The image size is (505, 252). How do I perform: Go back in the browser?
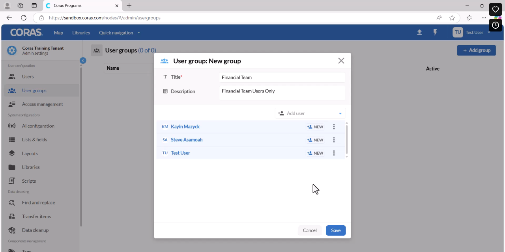click(9, 18)
